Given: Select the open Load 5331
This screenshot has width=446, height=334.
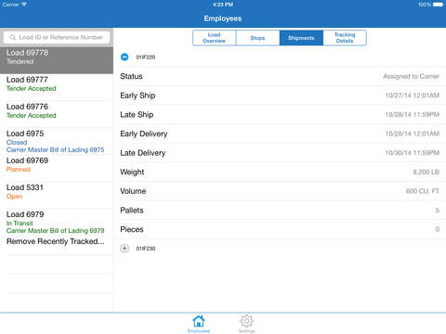Looking at the screenshot, I should pos(57,195).
